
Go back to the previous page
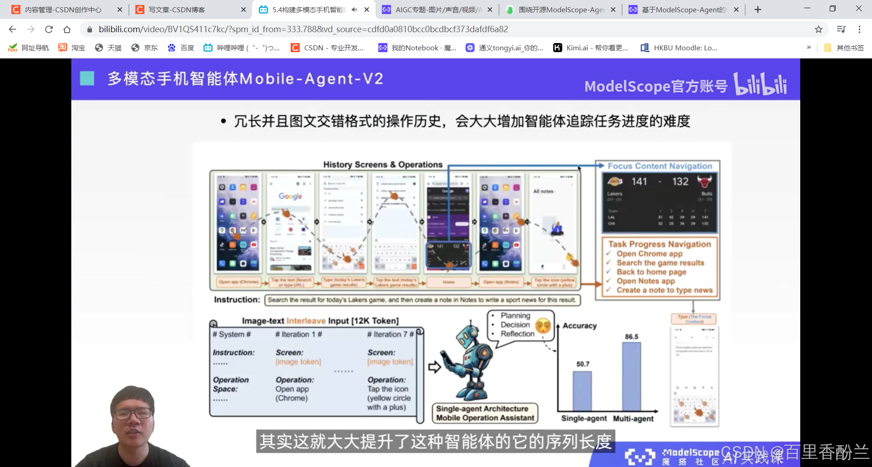[x=12, y=29]
